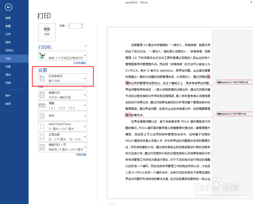Image resolution: width=253 pixels, height=204 pixels.
Task: Click the single-sided printing (单面打印) icon
Action: (42, 95)
